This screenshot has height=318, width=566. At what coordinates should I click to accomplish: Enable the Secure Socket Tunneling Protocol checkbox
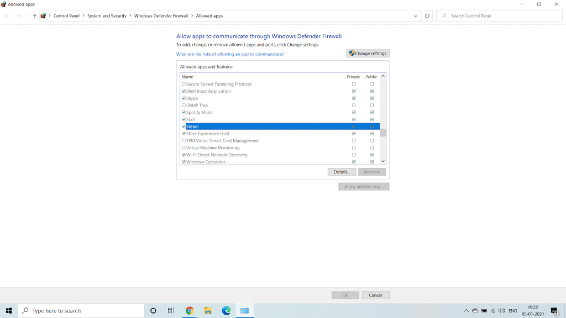click(184, 84)
